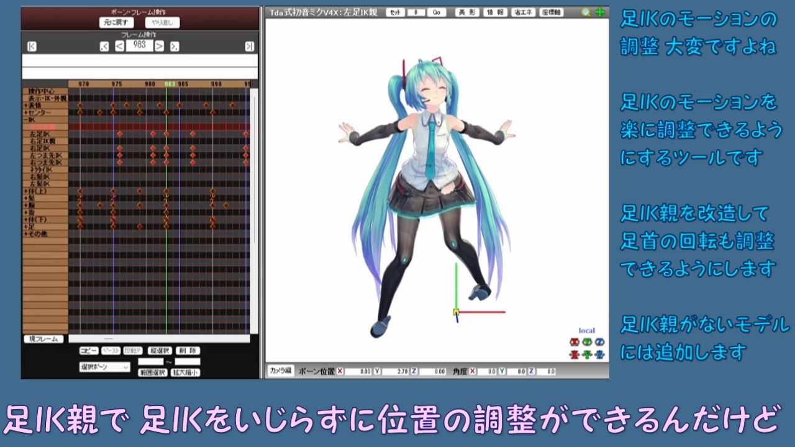The width and height of the screenshot is (795, 447).
Task: Expand the 指 group
Action: coord(25,212)
